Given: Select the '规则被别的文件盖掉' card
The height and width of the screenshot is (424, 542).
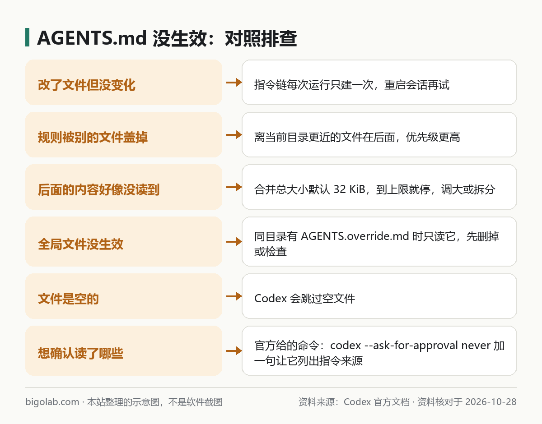Looking at the screenshot, I should (x=124, y=135).
